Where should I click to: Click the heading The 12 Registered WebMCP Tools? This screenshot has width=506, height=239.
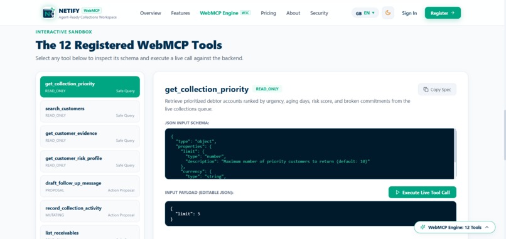pos(129,45)
